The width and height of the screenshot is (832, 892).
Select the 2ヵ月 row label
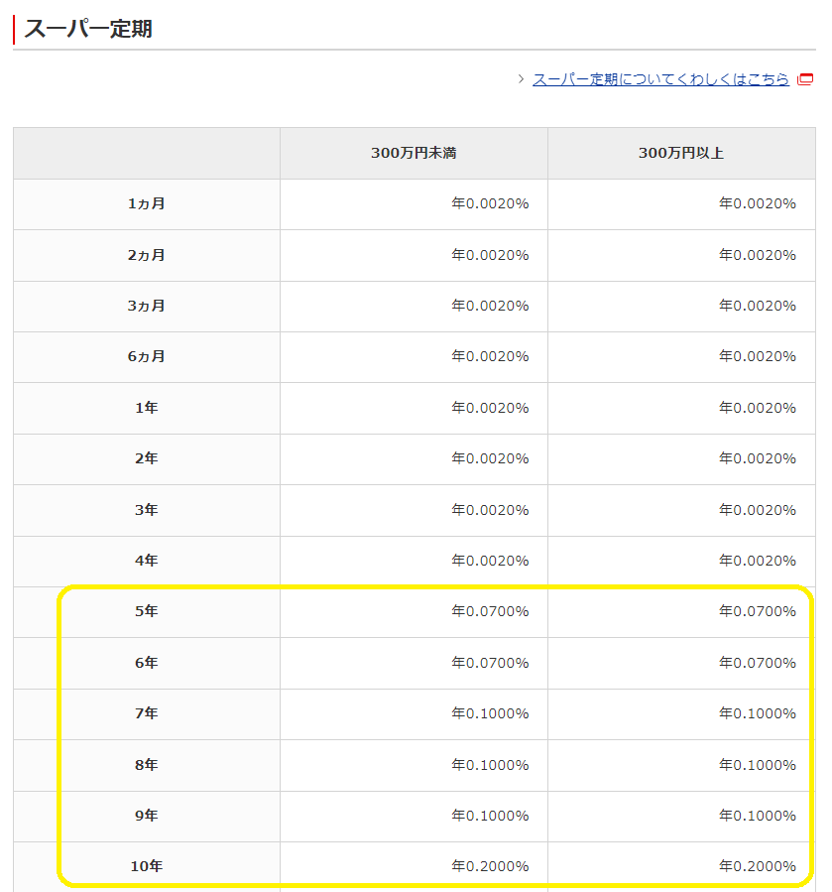tap(146, 255)
